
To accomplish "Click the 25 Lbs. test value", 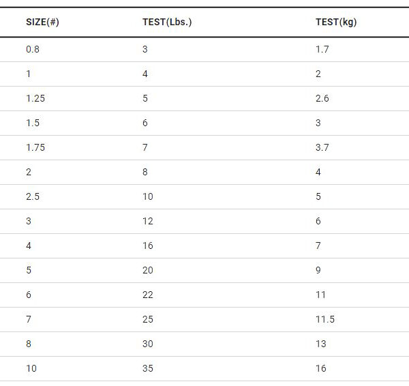I will coord(148,319).
